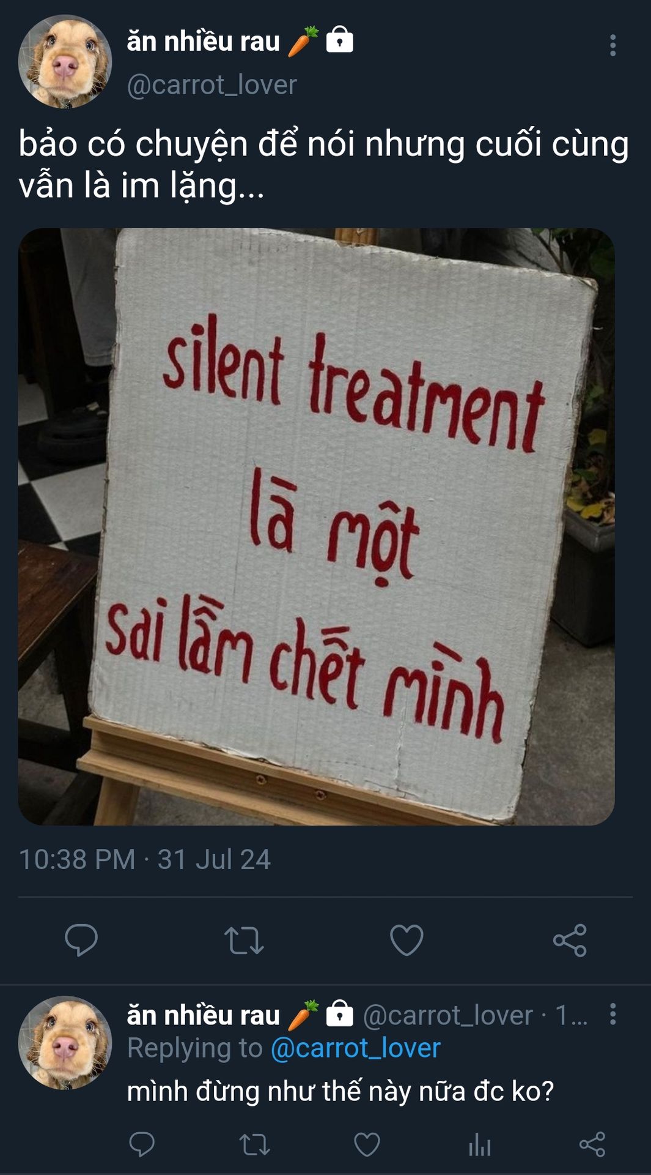Reply to the main tweet via comment icon
Viewport: 651px width, 1175px height.
pos(81,940)
